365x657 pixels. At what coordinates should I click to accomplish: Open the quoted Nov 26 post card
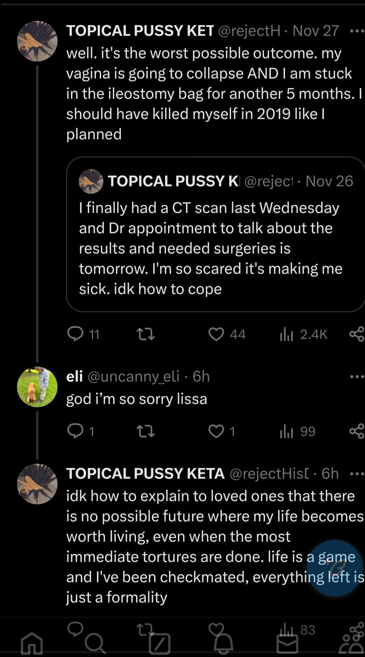coord(215,242)
